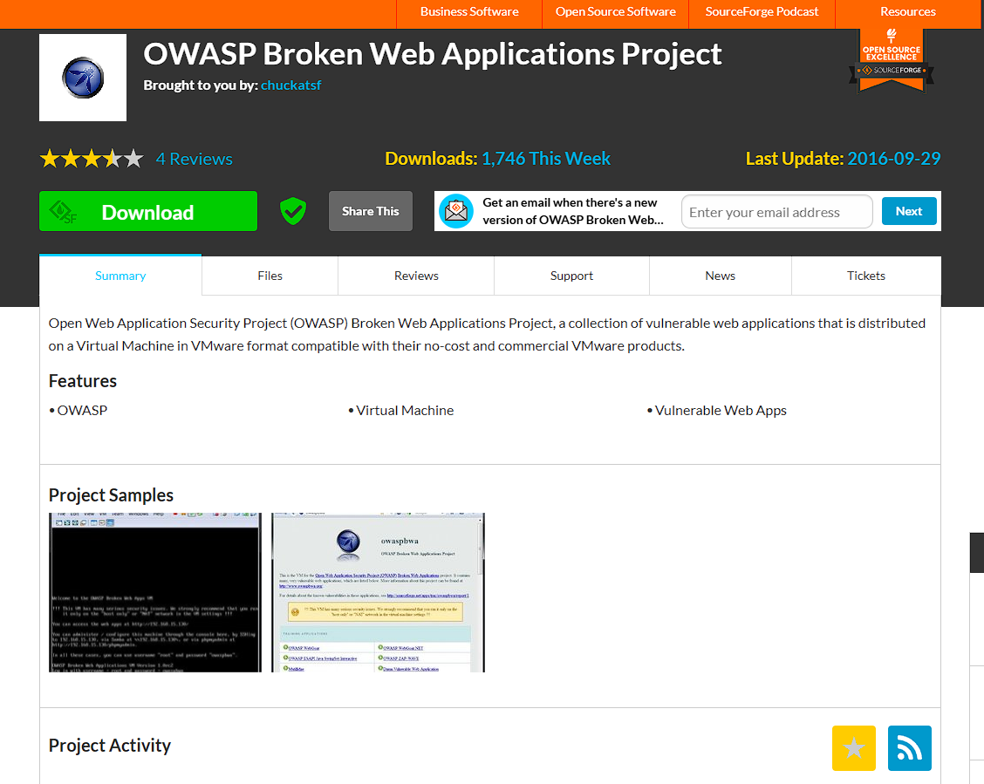
Task: Open Open Source Software menu
Action: click(x=616, y=12)
